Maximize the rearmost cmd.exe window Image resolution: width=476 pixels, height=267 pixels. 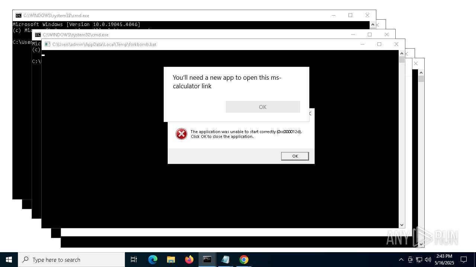350,15
